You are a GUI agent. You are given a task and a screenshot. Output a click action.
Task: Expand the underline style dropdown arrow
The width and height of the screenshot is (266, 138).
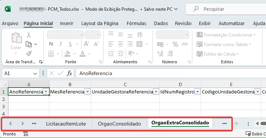pos(77,44)
